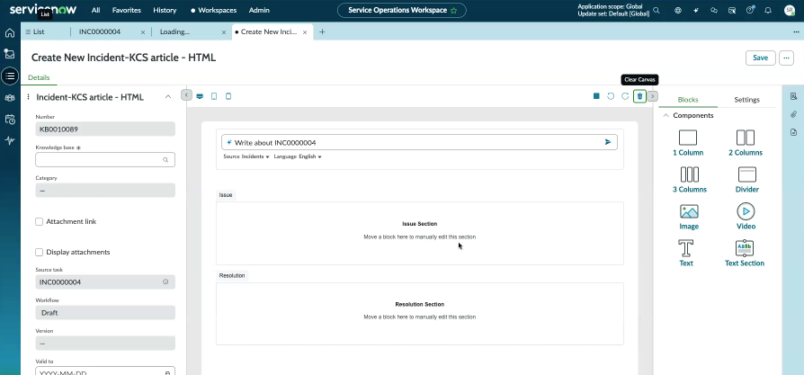Click the Undo icon in canvas toolbar
The image size is (804, 375).
click(611, 96)
